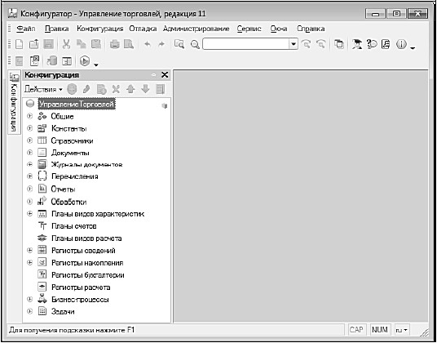Open the Справка menu
This screenshot has height=343, width=437.
click(311, 29)
